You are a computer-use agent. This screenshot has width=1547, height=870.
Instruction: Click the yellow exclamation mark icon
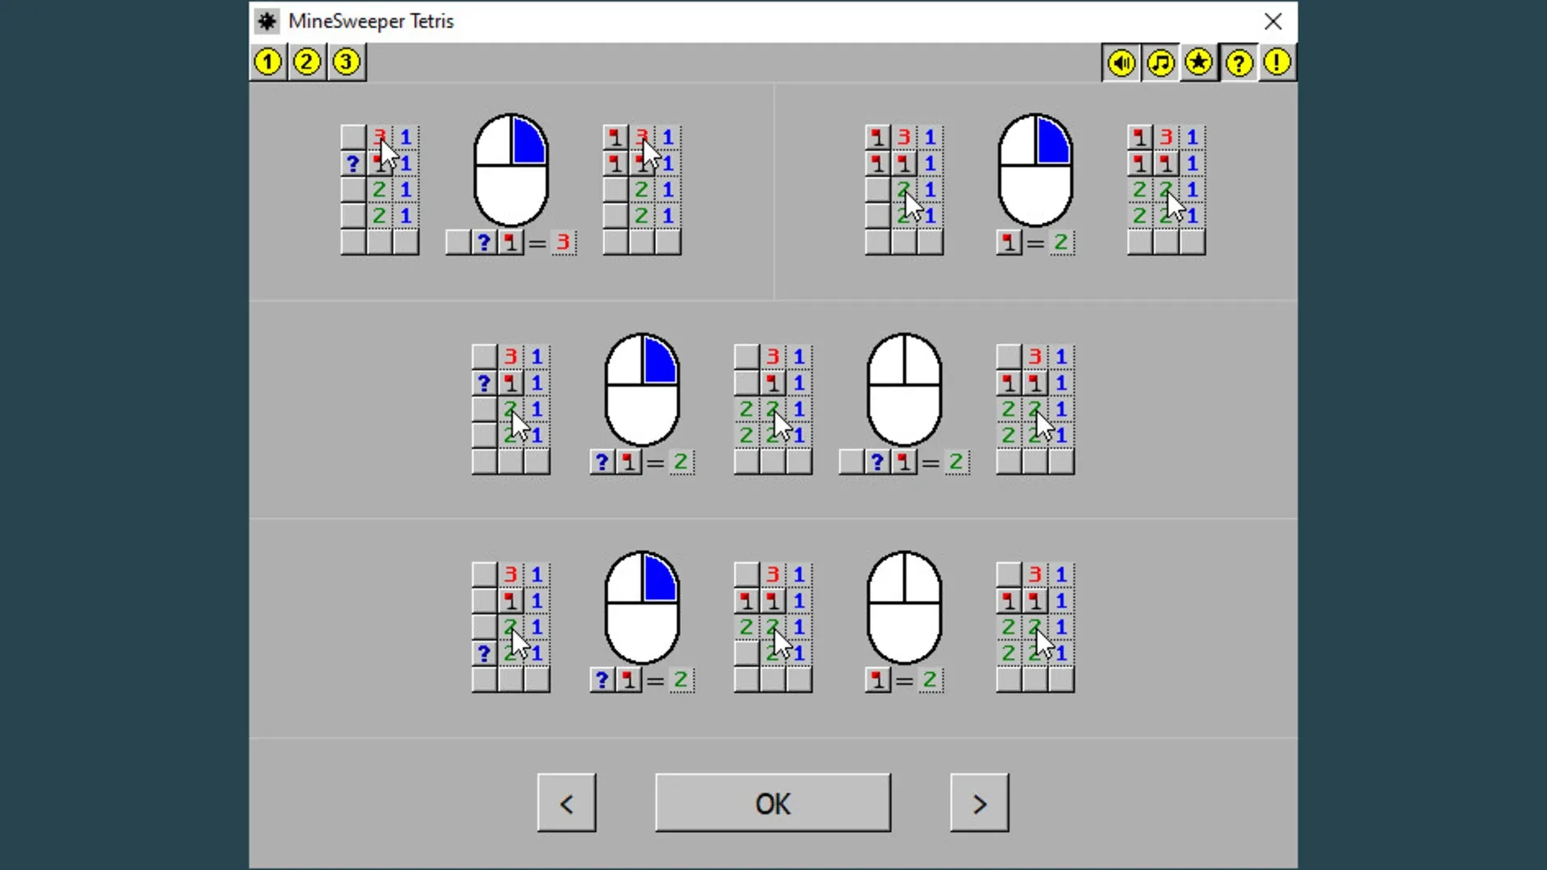coord(1277,63)
